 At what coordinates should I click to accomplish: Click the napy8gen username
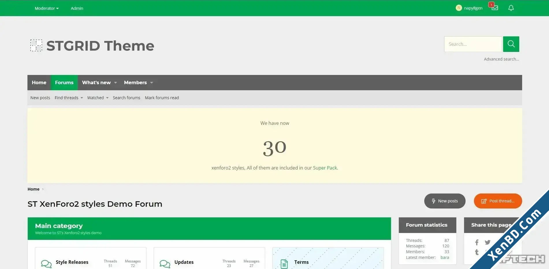(473, 8)
